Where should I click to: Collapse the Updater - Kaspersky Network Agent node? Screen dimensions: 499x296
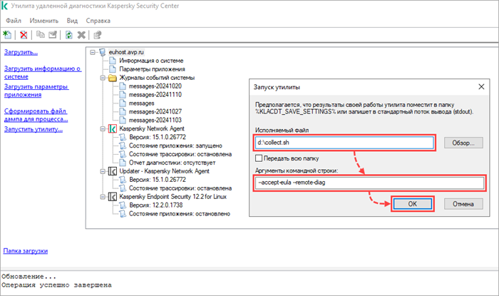[x=103, y=171]
